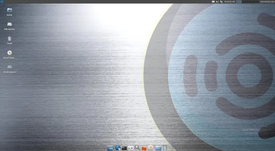
Task: Open the blue folder icon in dock
Action: tap(158, 148)
